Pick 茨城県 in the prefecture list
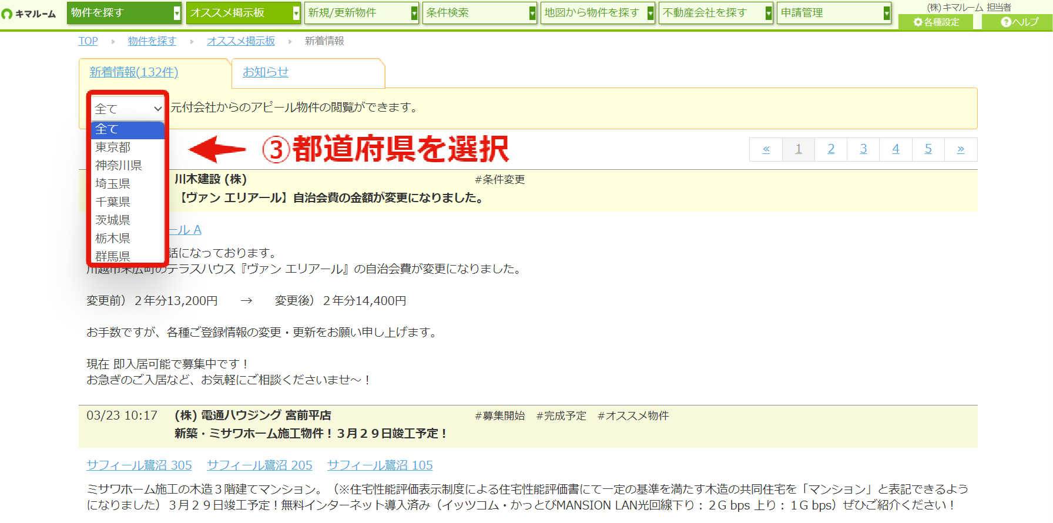This screenshot has width=1053, height=523. pyautogui.click(x=128, y=220)
